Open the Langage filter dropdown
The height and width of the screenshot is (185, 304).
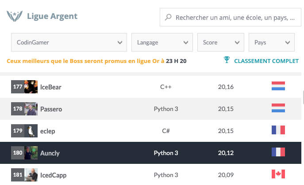pos(162,42)
